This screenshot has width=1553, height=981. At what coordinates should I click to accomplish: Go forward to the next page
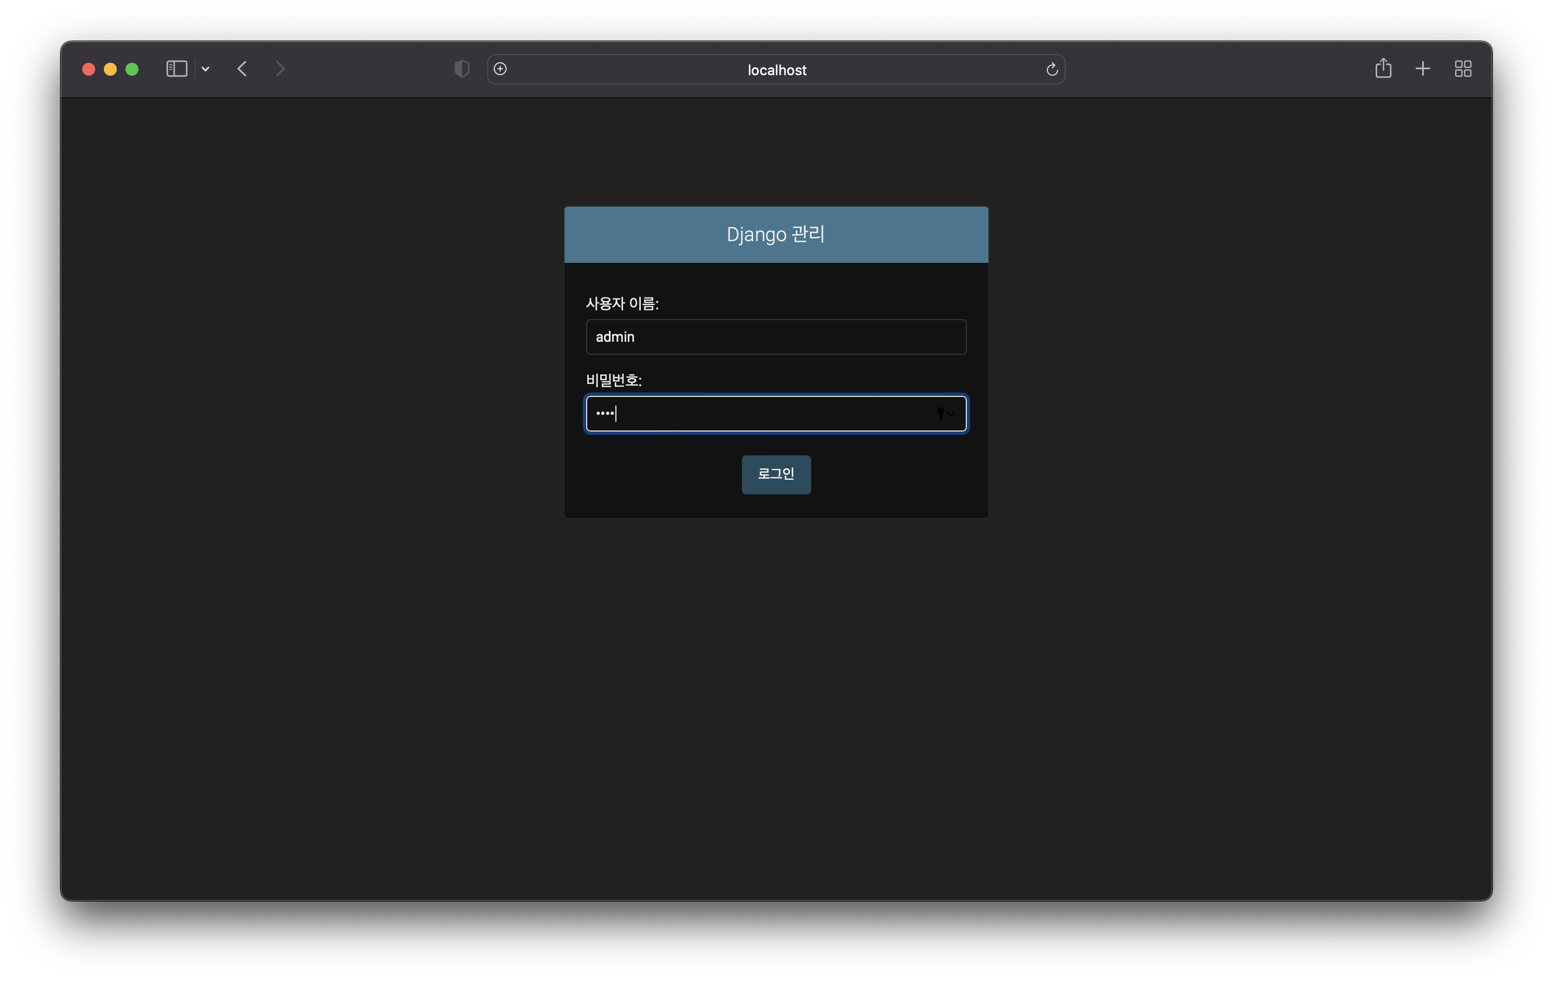(280, 69)
